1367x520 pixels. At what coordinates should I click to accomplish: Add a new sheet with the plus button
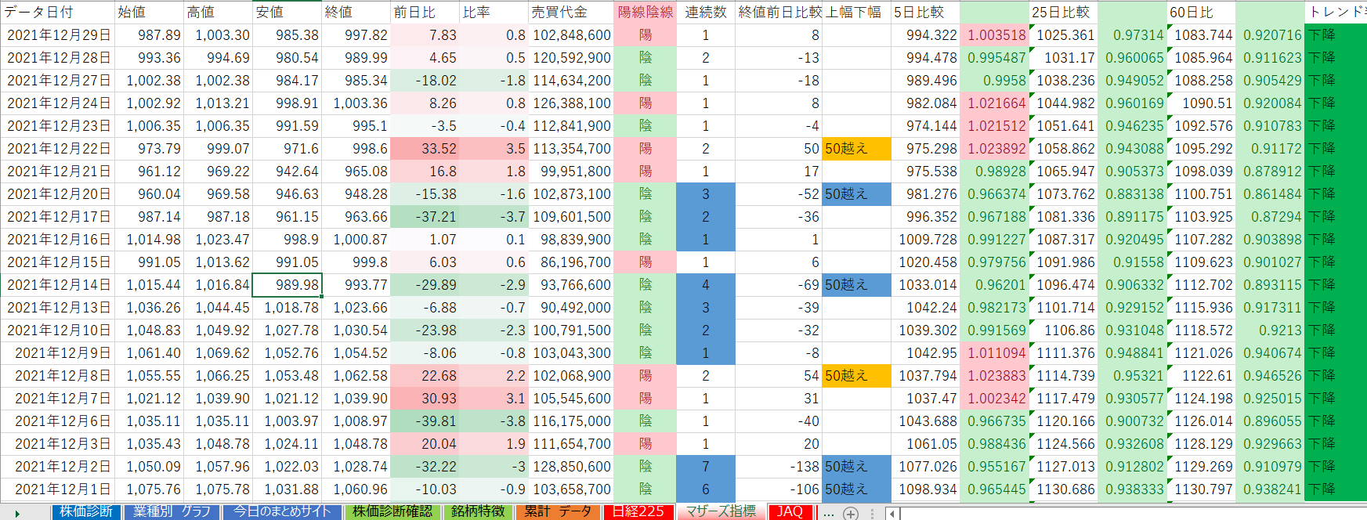(x=851, y=514)
